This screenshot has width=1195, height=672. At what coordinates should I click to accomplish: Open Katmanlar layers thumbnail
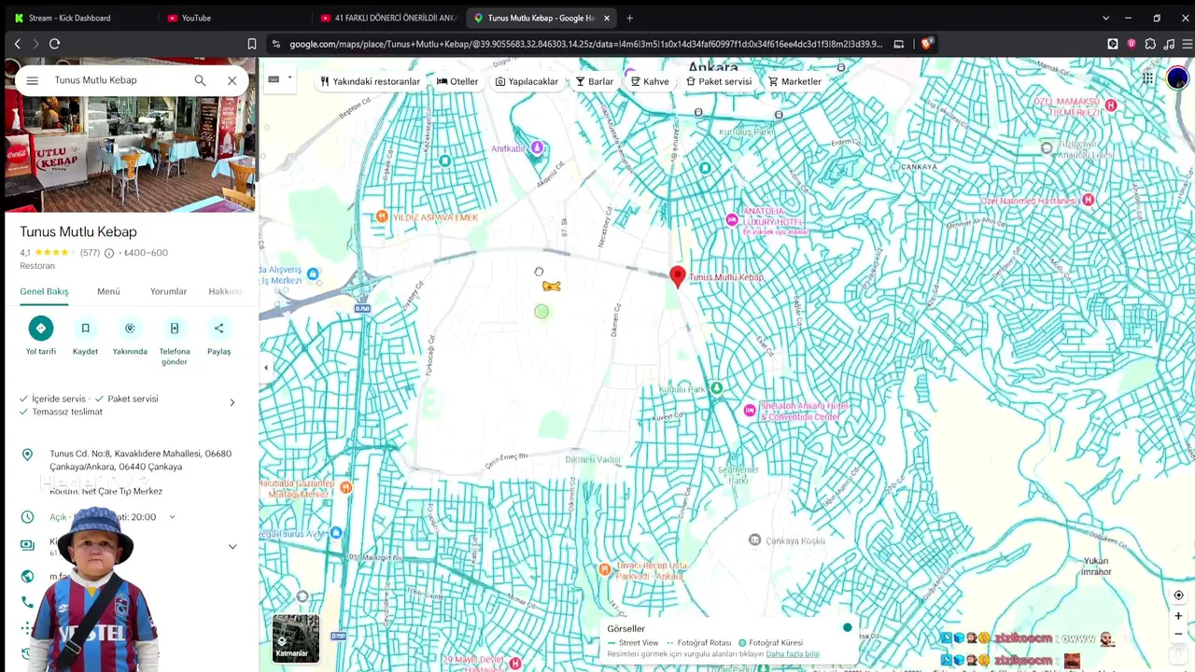pos(295,638)
